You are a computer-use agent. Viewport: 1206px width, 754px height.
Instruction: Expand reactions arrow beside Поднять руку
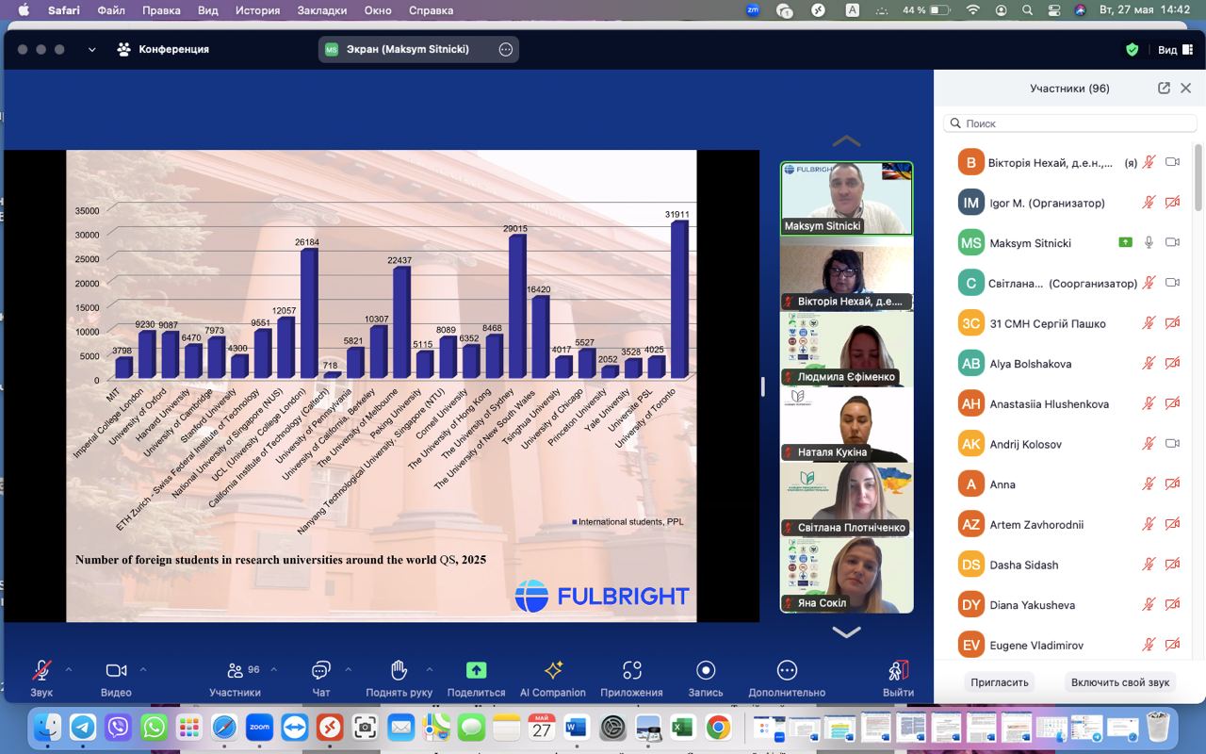tap(430, 670)
